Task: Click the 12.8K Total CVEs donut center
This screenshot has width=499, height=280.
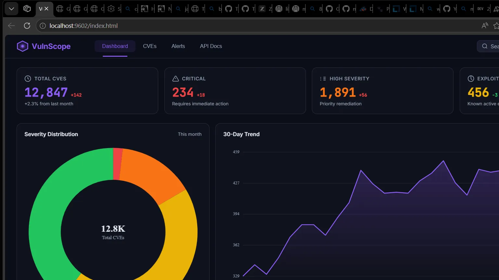Action: pyautogui.click(x=113, y=232)
